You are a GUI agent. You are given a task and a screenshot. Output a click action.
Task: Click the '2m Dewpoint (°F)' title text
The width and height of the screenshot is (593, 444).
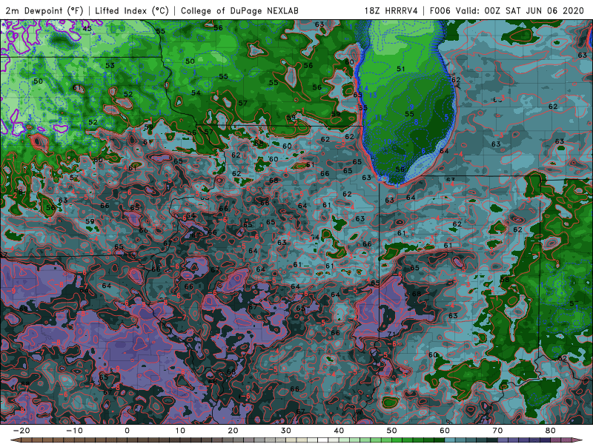click(x=44, y=11)
